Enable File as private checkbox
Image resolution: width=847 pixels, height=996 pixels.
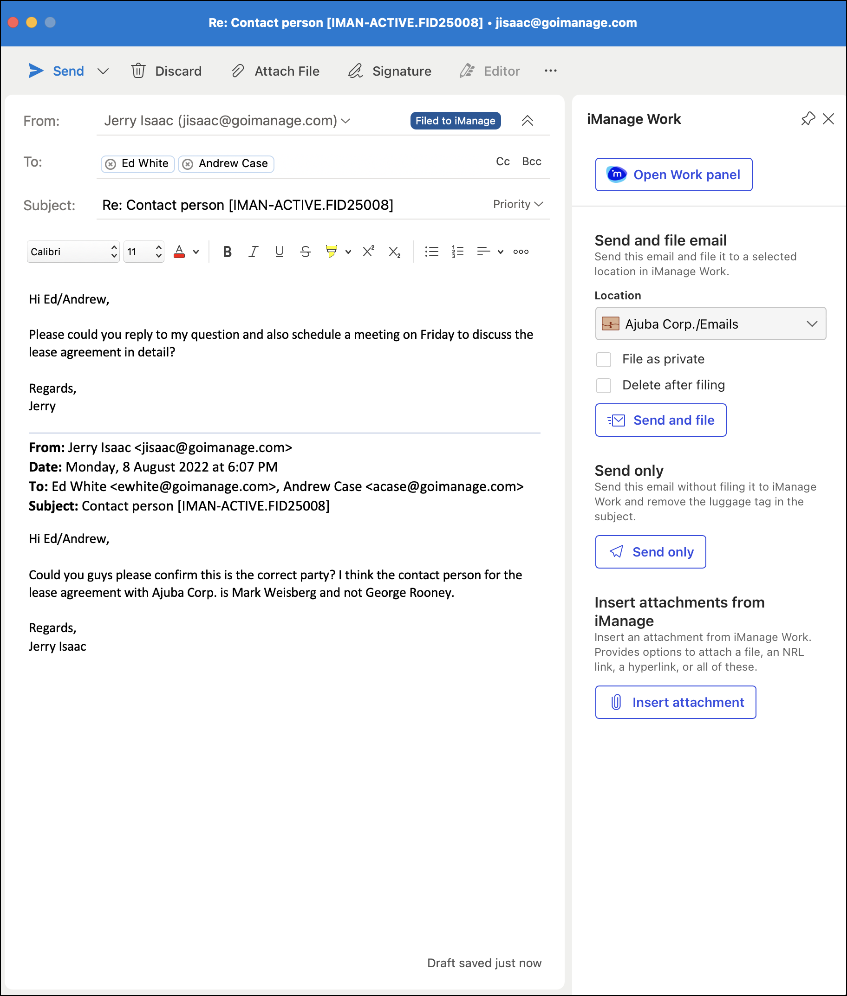603,359
